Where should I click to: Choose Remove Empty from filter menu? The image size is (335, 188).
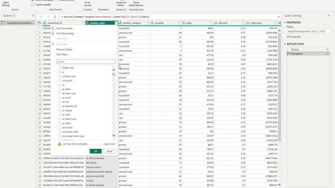pos(64,49)
